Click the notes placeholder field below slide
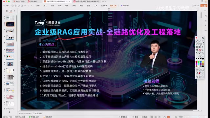The height and width of the screenshot is (118, 210). pyautogui.click(x=25, y=113)
